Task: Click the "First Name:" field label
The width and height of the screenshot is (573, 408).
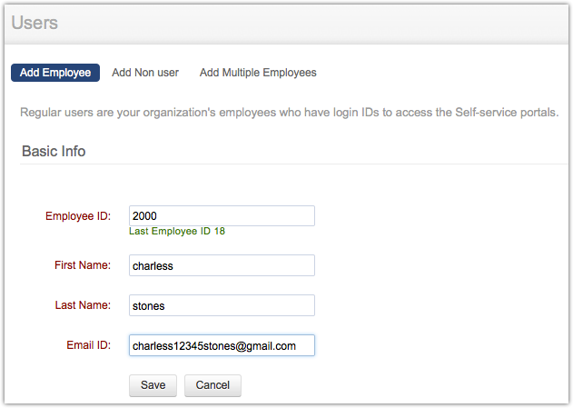Action: (x=83, y=265)
